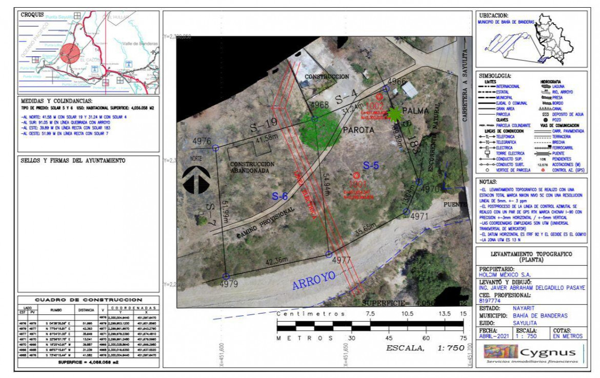Click the red triangle control point 1001
The image size is (600, 378).
pos(356,175)
